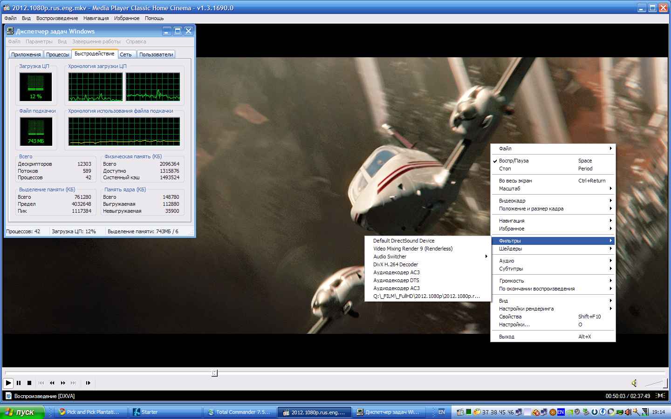Click the document icon beside Воспроизведение [DXVA]

click(8, 396)
